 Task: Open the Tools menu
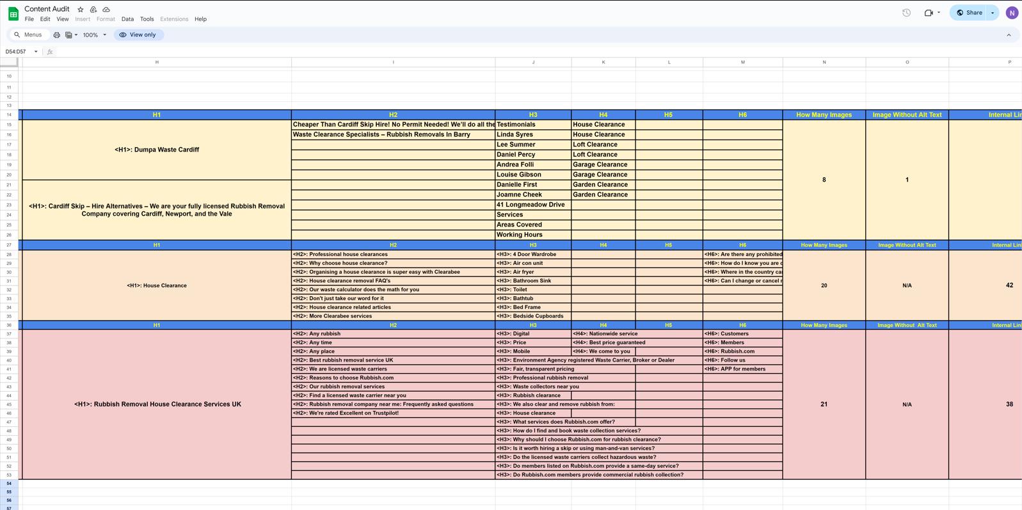click(147, 19)
